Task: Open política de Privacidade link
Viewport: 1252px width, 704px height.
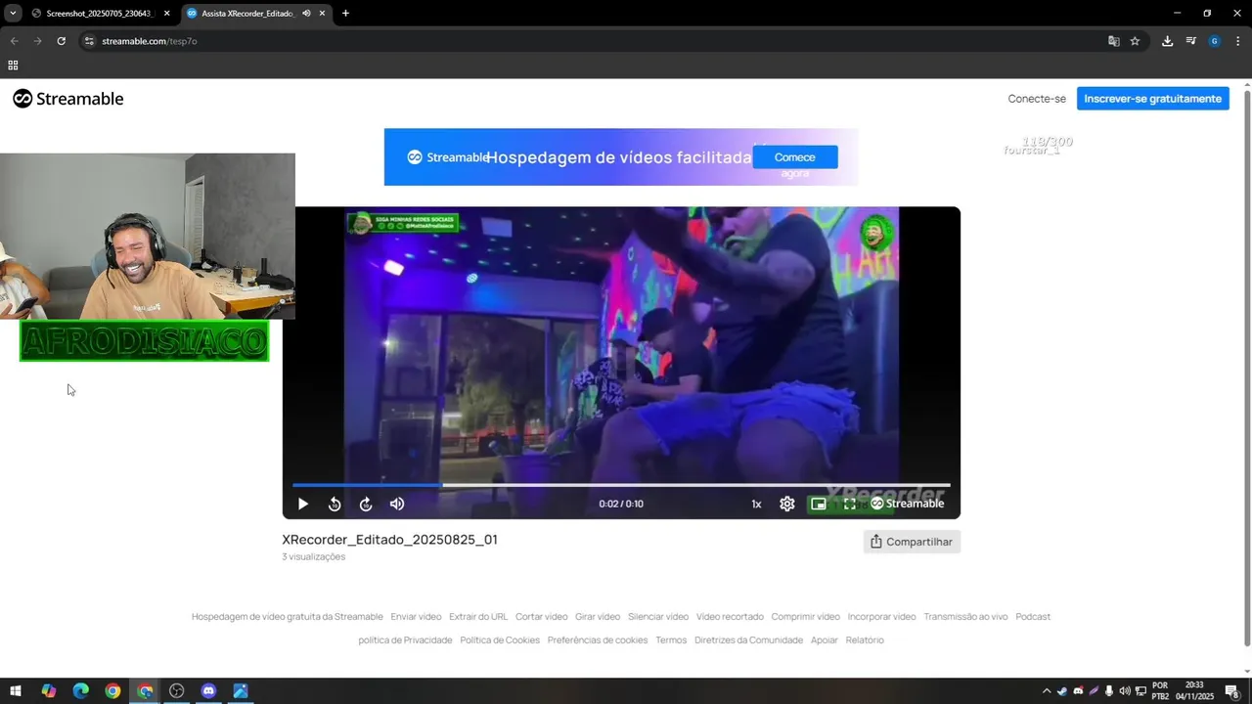Action: 405,640
